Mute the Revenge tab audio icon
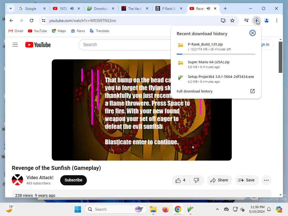The width and height of the screenshot is (288, 216). point(208,8)
